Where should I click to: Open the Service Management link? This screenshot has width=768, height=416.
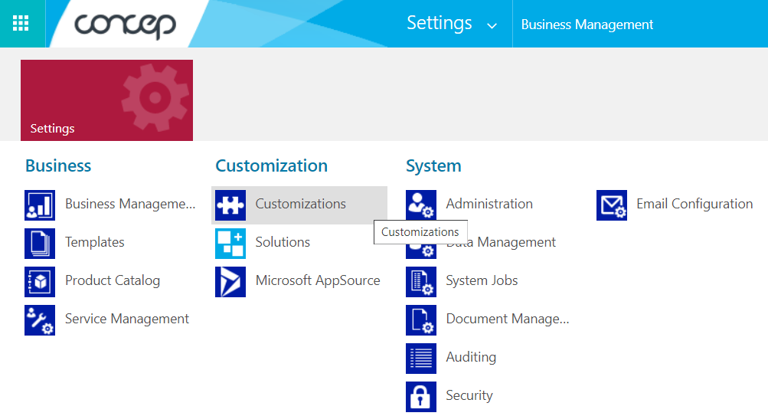point(127,319)
